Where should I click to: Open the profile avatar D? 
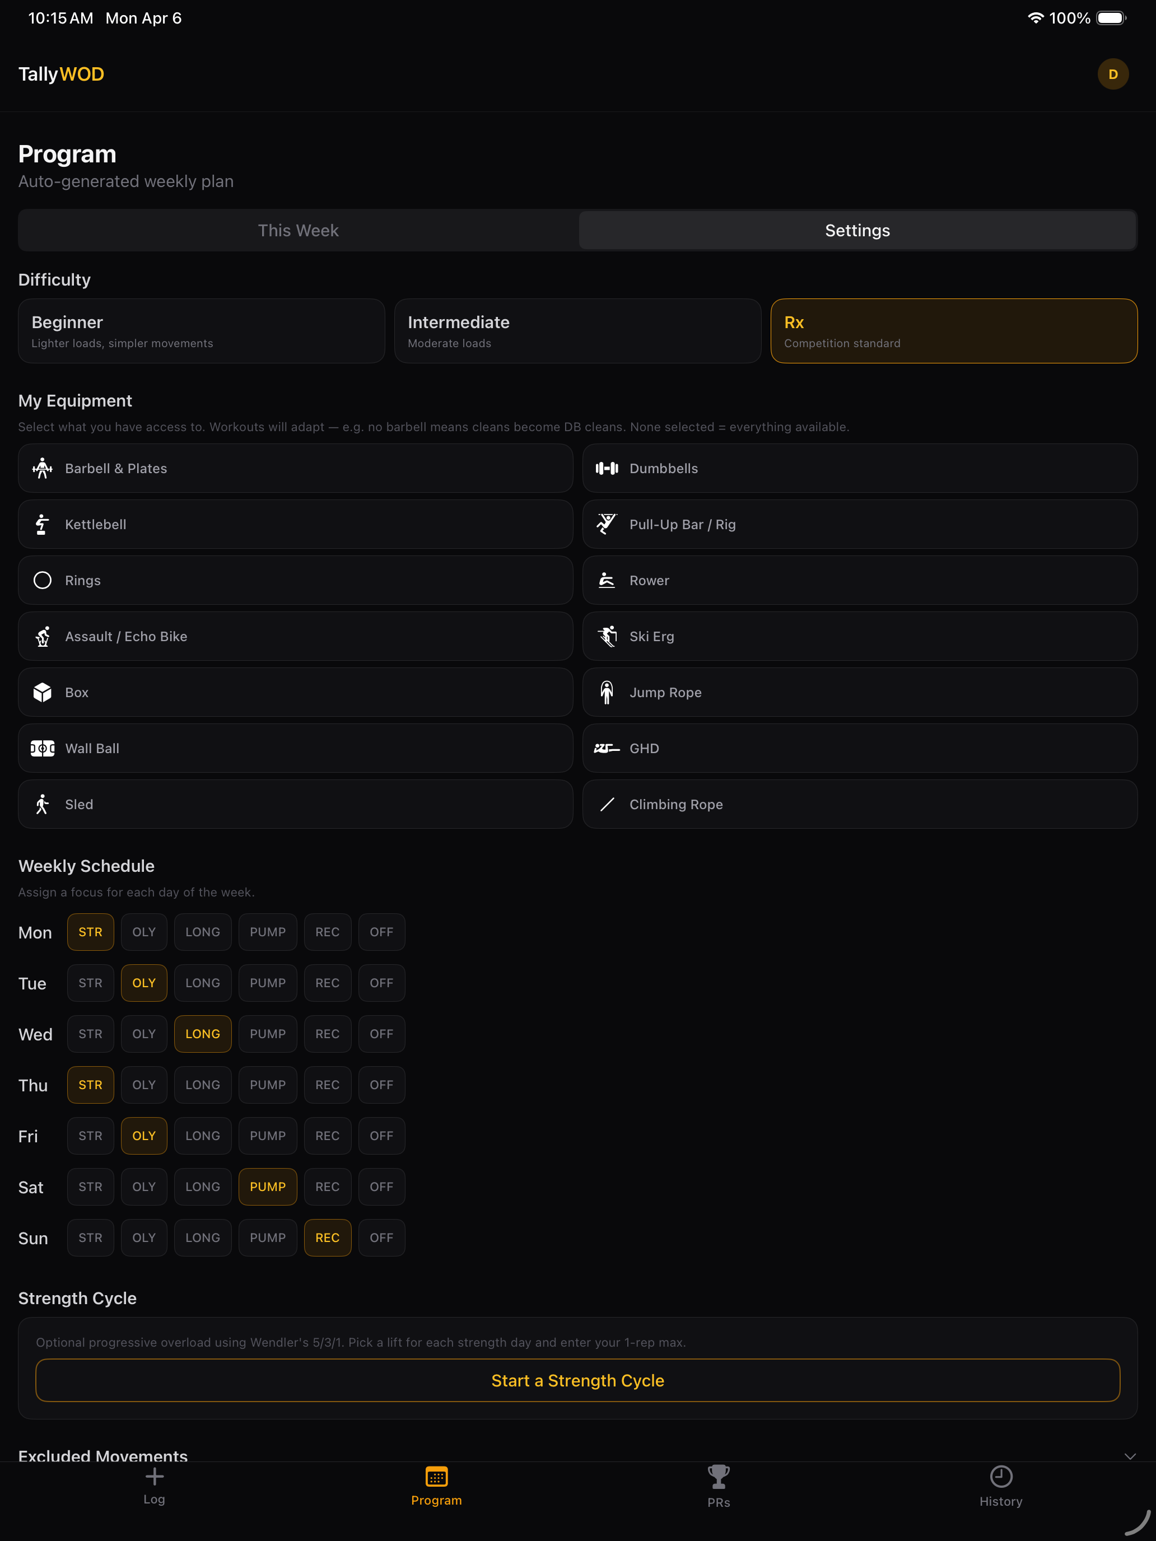(x=1113, y=74)
